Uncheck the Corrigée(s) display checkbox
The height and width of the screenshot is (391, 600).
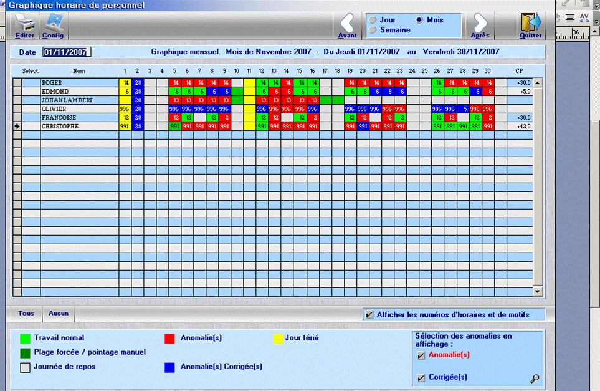[x=421, y=378]
